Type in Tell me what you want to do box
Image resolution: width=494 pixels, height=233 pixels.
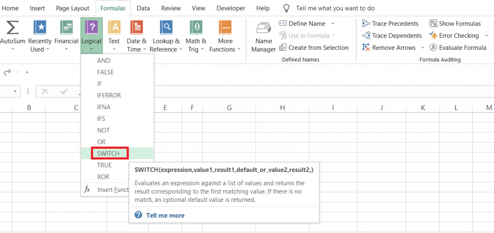[x=335, y=8]
